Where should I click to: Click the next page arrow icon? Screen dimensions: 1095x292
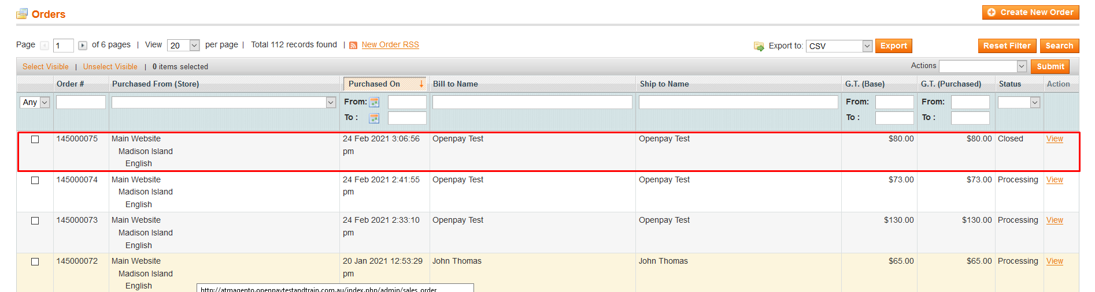(x=83, y=46)
